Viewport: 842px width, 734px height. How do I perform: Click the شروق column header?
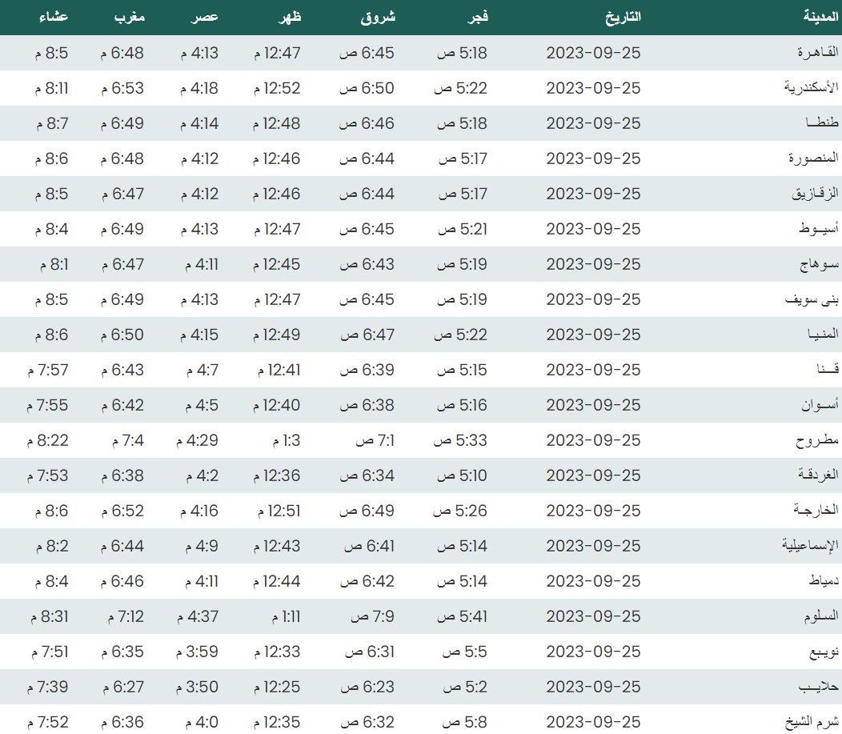tap(379, 17)
